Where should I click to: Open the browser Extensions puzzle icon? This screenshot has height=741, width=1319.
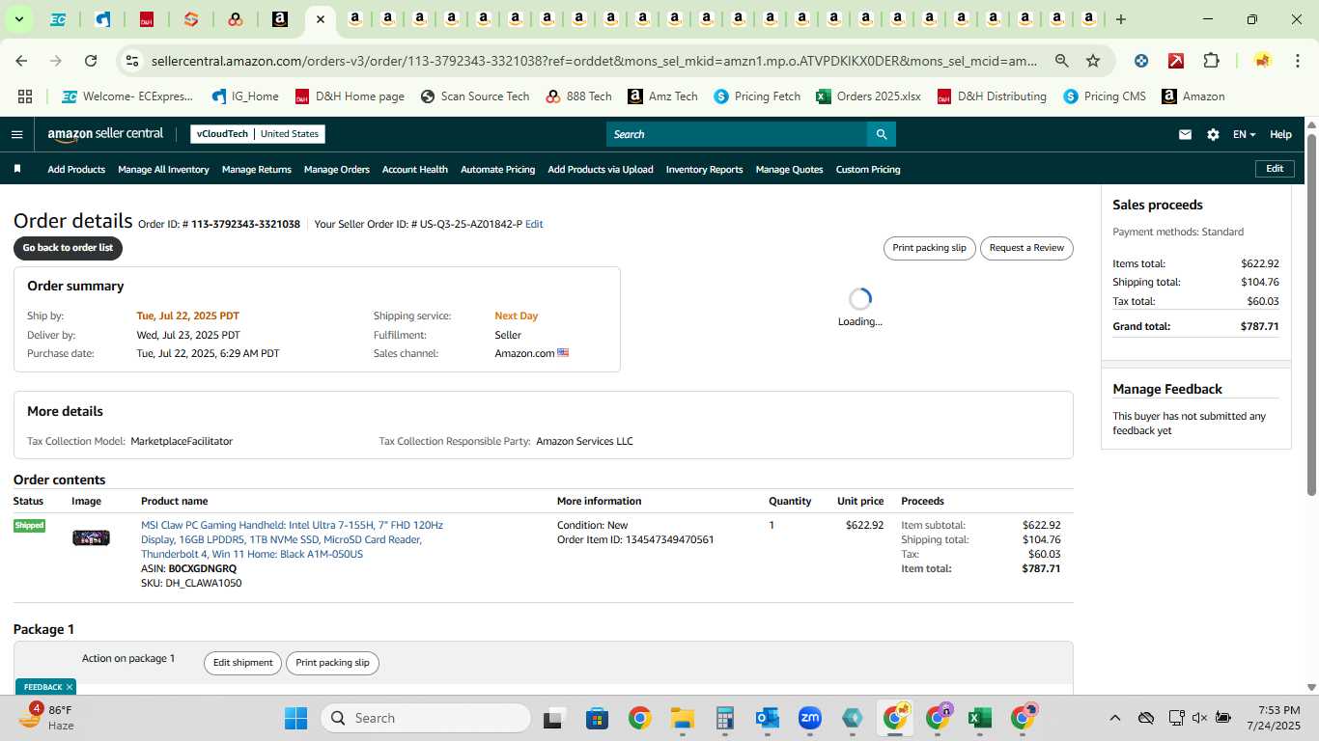pyautogui.click(x=1211, y=61)
